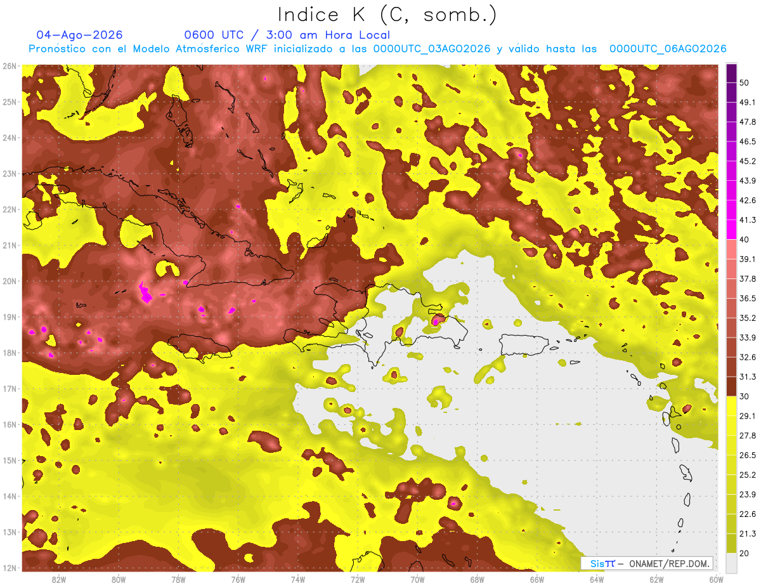Click the colorbar value '43.9'
The width and height of the screenshot is (761, 588).
[x=747, y=181]
